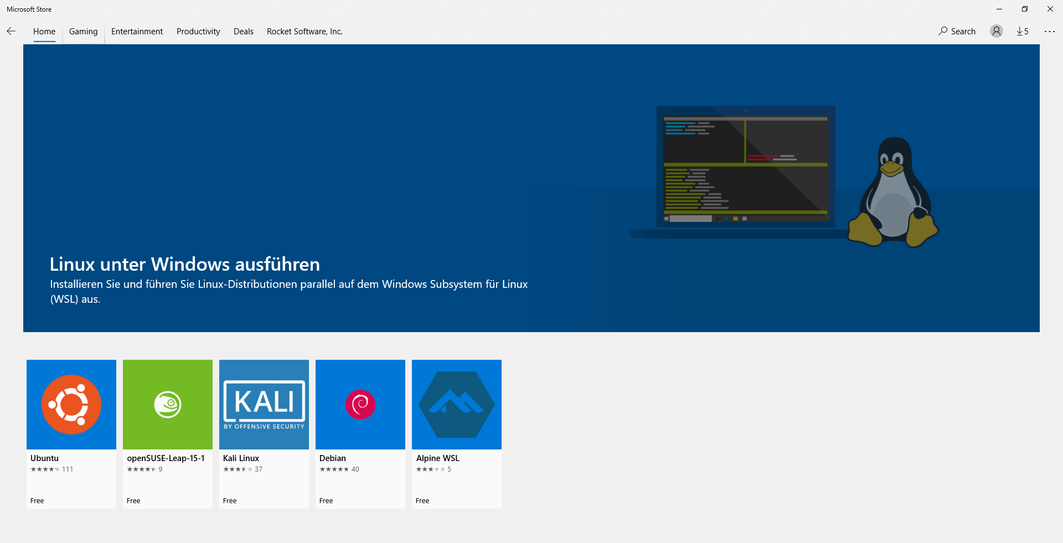The height and width of the screenshot is (543, 1063).
Task: Click the 'Linux unter Windows ausführen' headline
Action: click(x=185, y=265)
